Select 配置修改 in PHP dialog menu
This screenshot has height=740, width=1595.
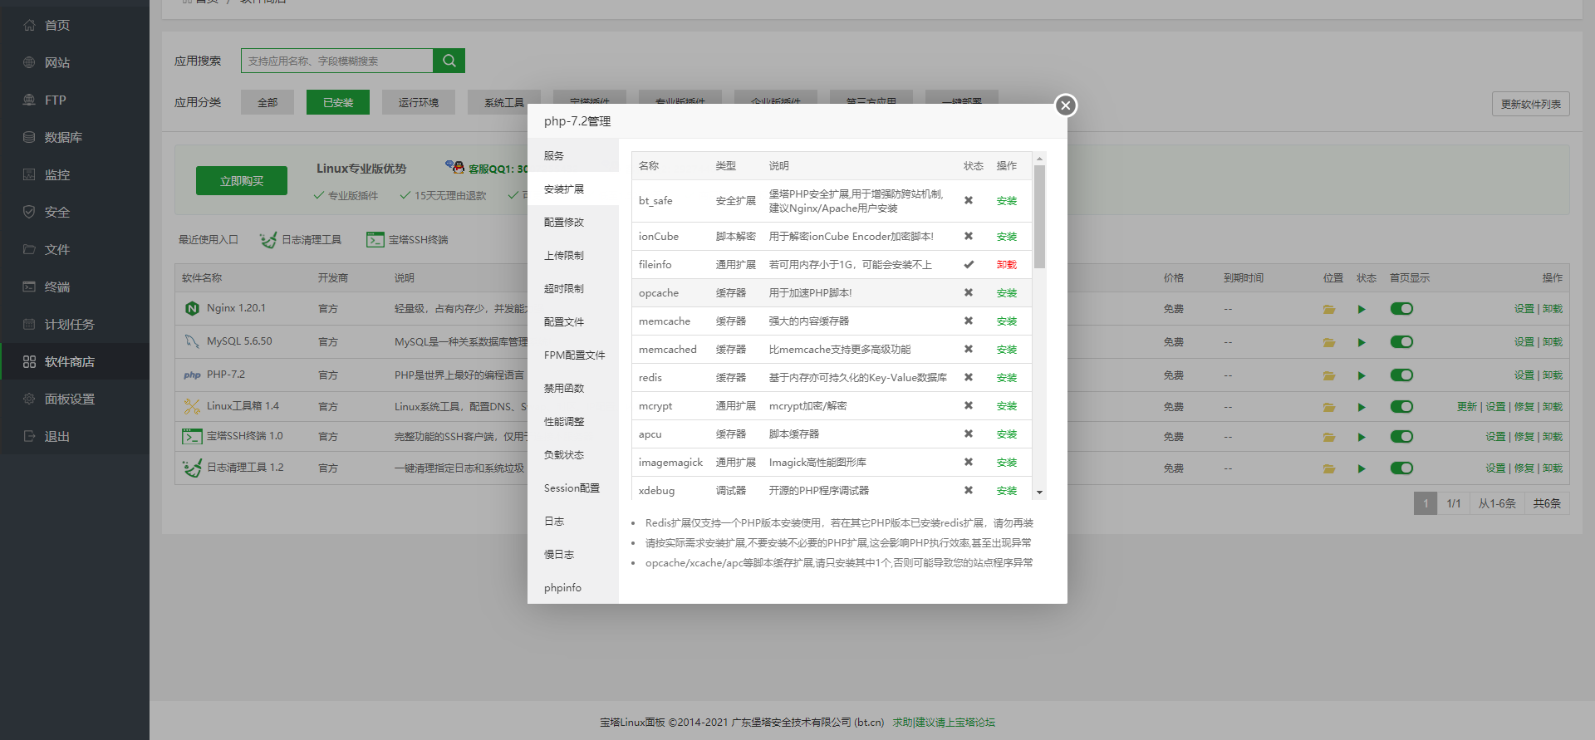click(x=564, y=223)
